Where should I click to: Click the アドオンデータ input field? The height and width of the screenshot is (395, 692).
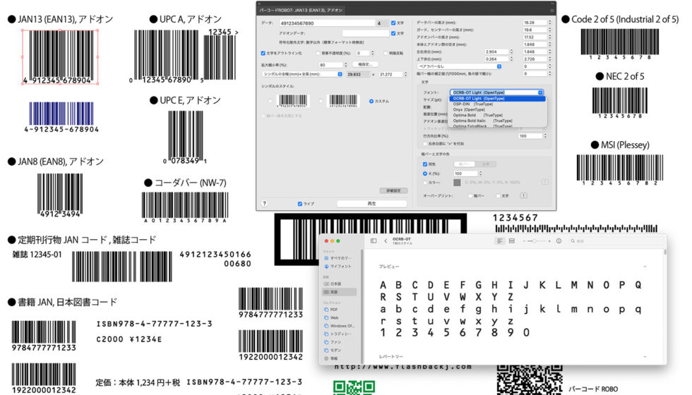[x=365, y=33]
